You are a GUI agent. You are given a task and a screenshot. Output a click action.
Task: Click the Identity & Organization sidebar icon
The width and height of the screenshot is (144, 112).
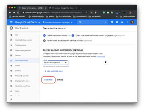[11, 40]
